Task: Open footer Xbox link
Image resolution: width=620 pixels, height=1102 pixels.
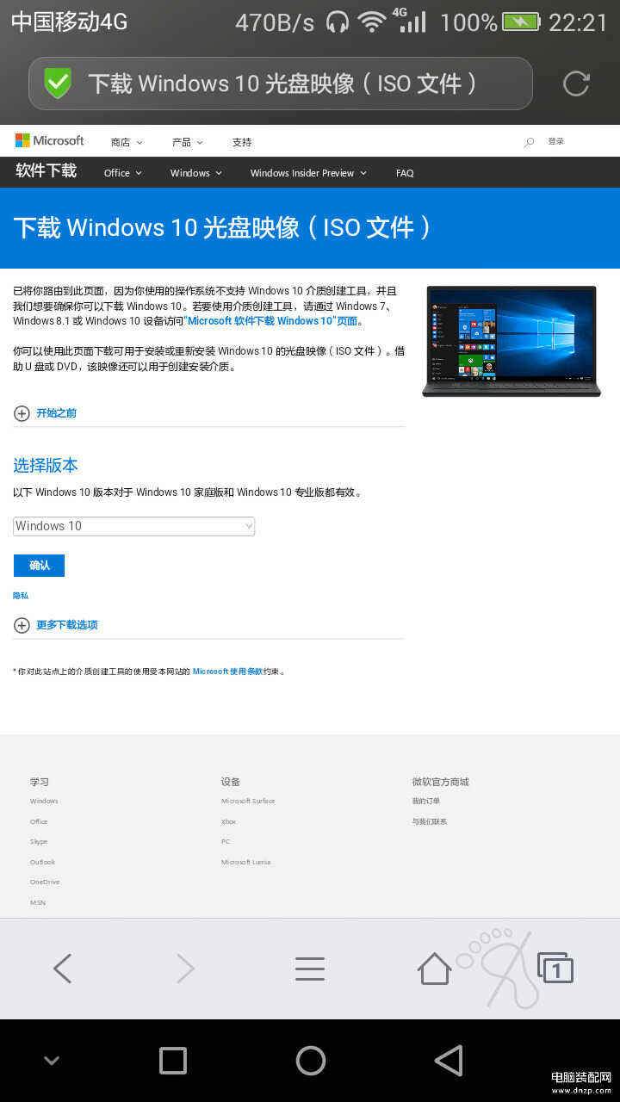Action: click(228, 822)
